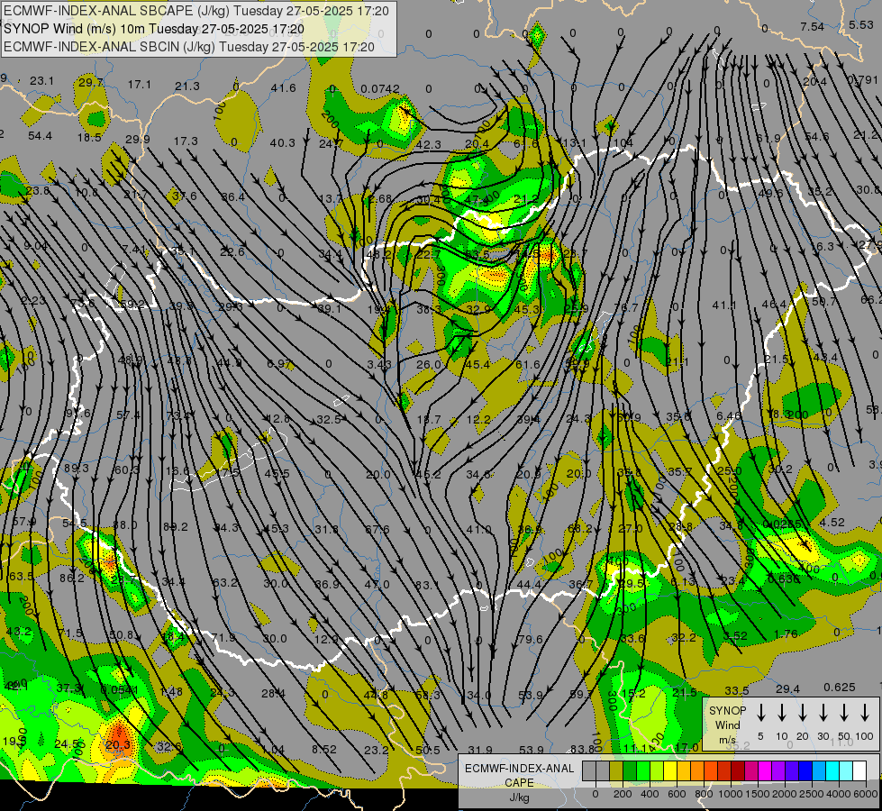Screen dimensions: 882x811
Task: Click the map value 67.6
Action: (x=377, y=529)
